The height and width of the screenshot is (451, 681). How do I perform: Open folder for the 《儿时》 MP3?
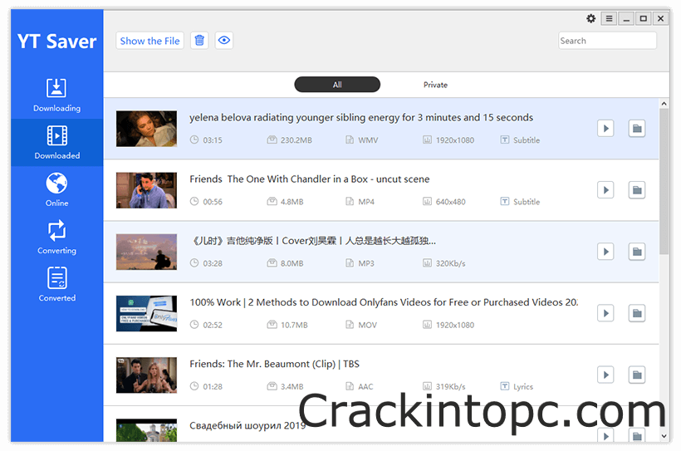click(x=637, y=252)
